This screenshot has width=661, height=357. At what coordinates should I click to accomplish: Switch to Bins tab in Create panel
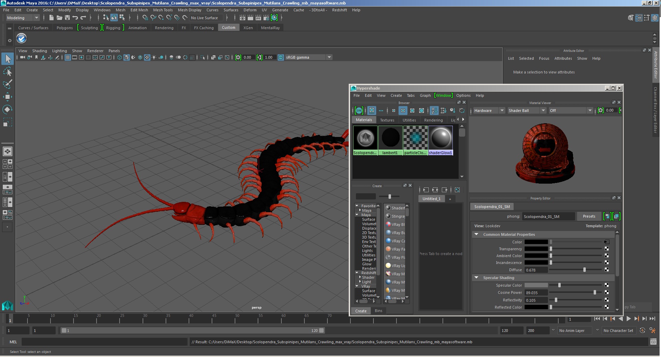coord(378,311)
